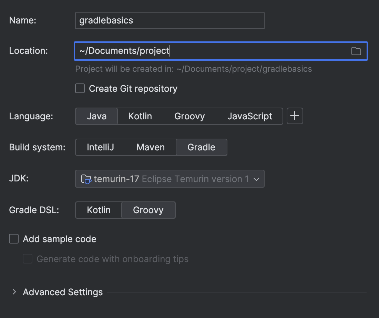This screenshot has width=379, height=318.
Task: Set Gradle DSL to Kotlin
Action: [x=99, y=210]
